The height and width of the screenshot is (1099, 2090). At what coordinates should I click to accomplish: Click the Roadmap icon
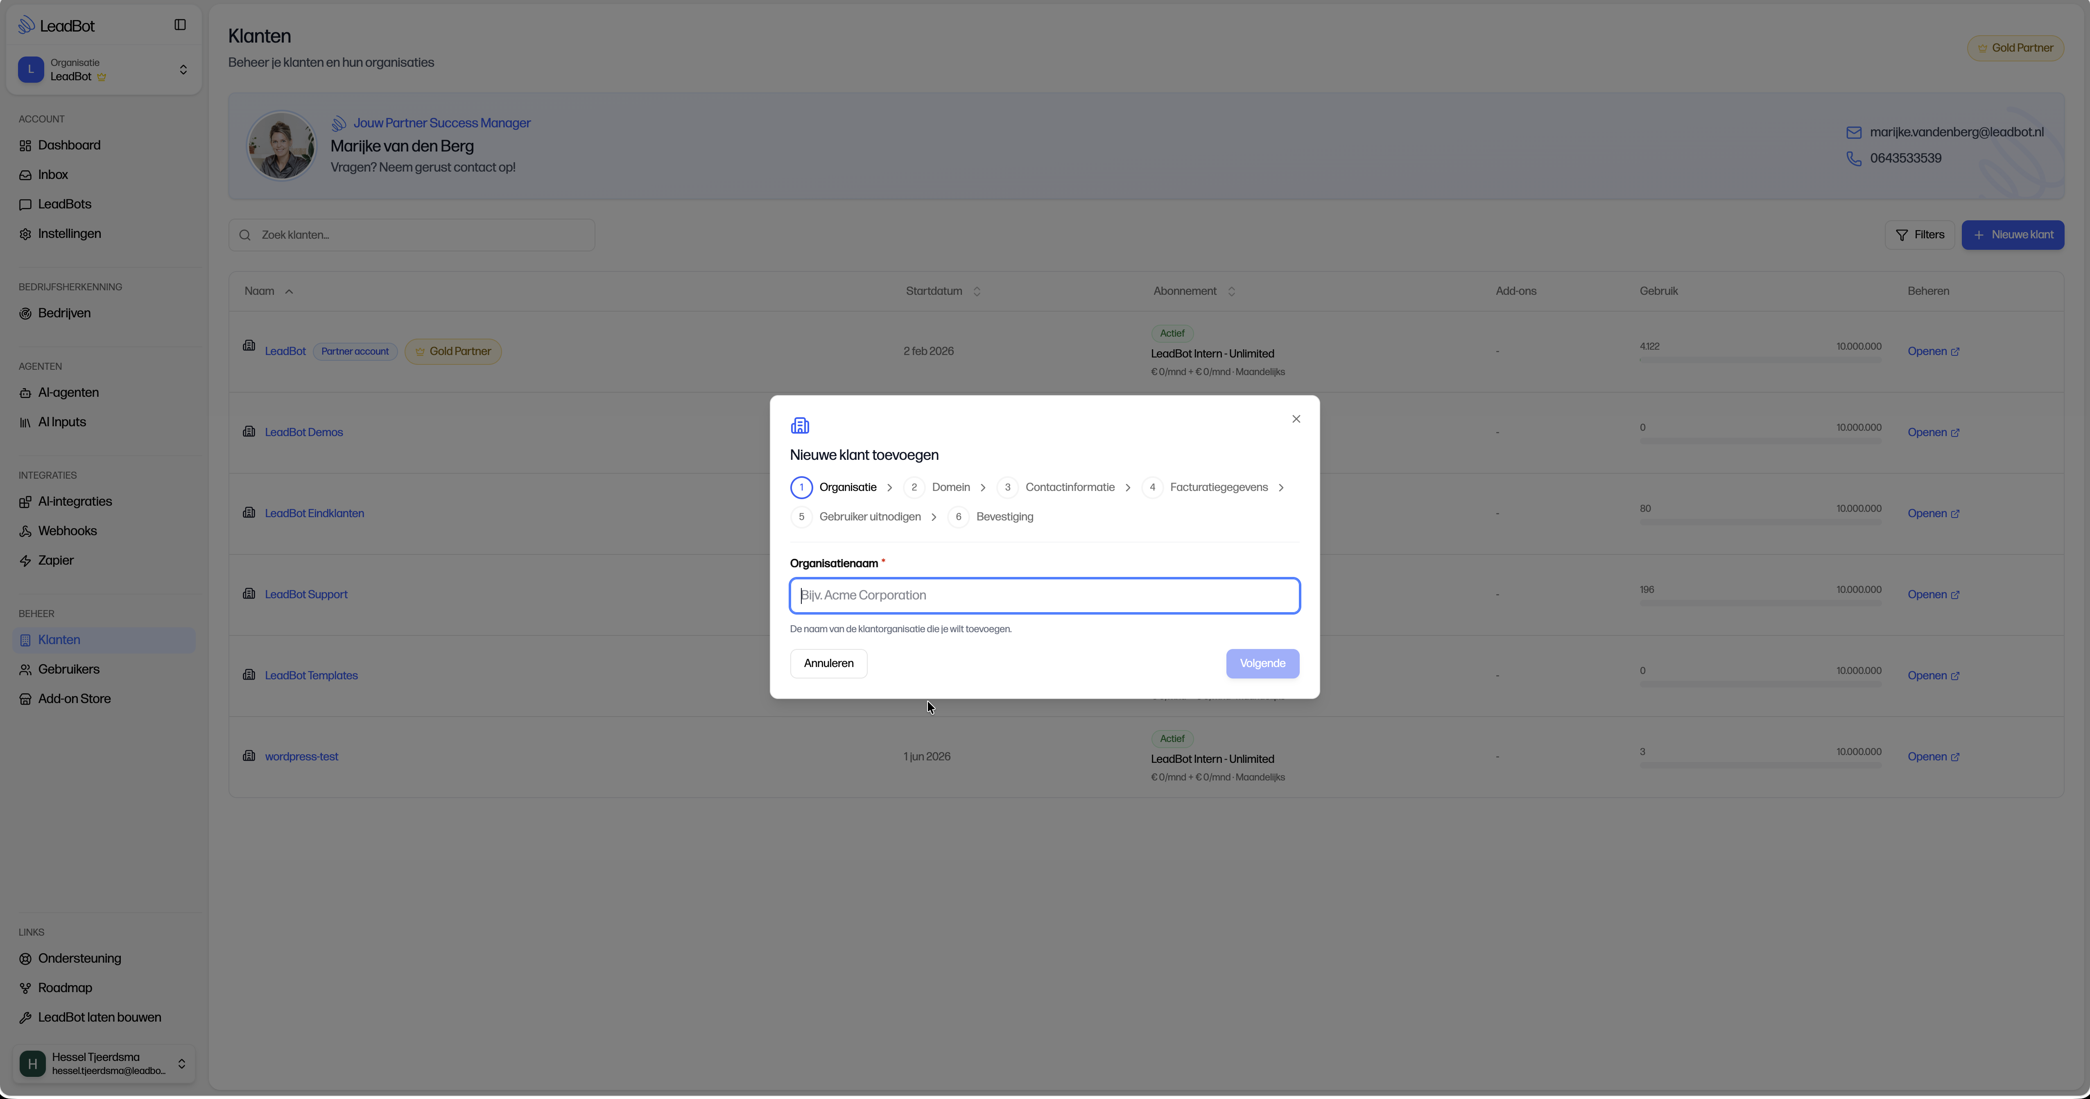click(x=25, y=989)
